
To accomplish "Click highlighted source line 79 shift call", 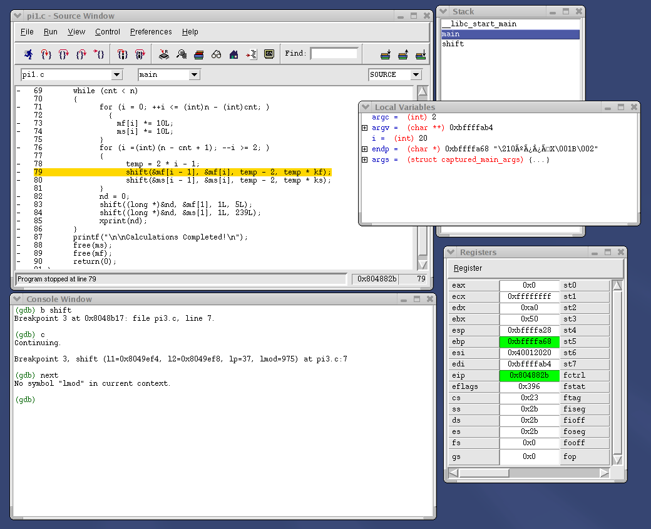I will (228, 172).
